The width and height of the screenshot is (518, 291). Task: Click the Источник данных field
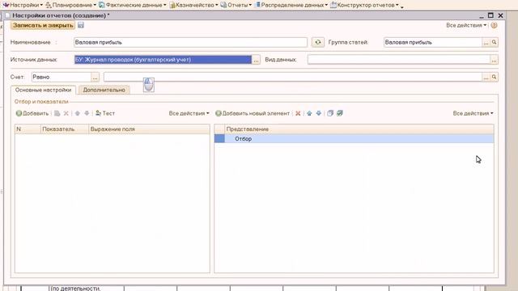[x=163, y=60]
